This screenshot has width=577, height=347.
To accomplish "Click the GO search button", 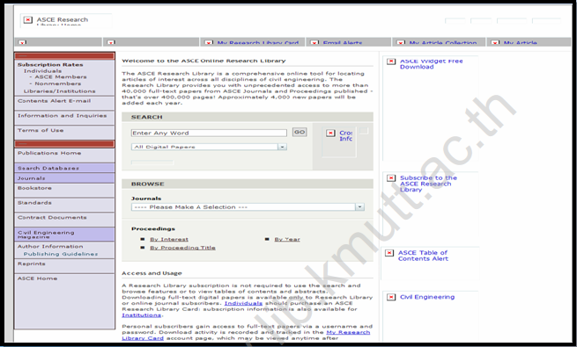I will tap(300, 132).
